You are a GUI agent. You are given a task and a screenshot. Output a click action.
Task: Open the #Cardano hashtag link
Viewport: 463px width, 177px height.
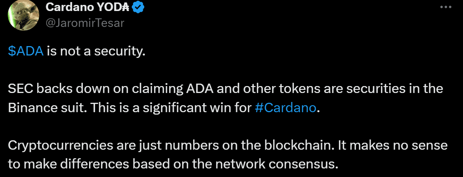tap(285, 108)
